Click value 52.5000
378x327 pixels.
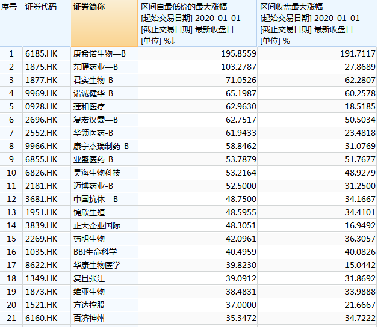(241, 186)
